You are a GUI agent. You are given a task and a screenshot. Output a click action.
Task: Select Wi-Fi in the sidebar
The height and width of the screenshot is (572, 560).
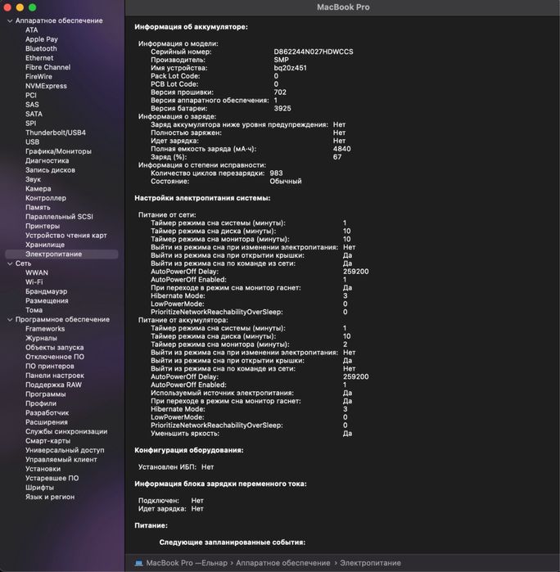click(34, 282)
